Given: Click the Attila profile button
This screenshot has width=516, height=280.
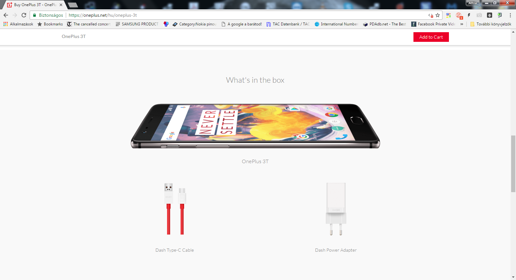Looking at the screenshot, I should 473,3.
